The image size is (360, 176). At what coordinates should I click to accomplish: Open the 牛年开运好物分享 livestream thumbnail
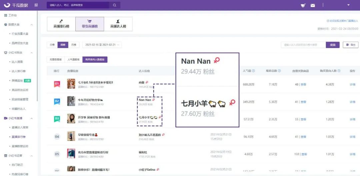point(71,101)
